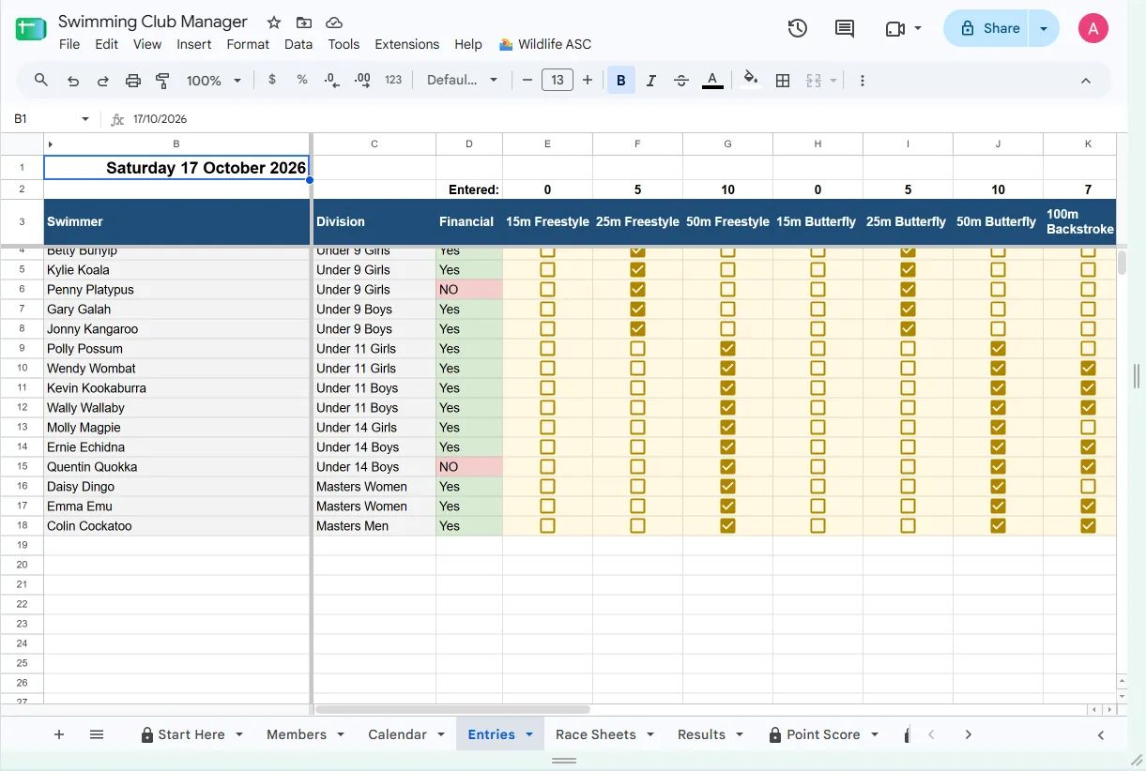Start a meeting with camera icon
Image resolution: width=1146 pixels, height=771 pixels.
tap(894, 29)
